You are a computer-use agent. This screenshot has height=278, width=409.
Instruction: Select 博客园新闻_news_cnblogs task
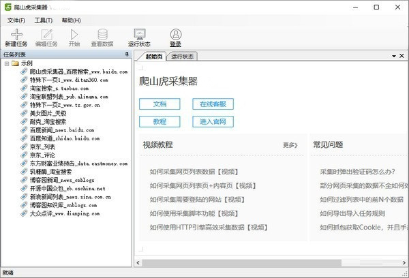tap(62, 180)
